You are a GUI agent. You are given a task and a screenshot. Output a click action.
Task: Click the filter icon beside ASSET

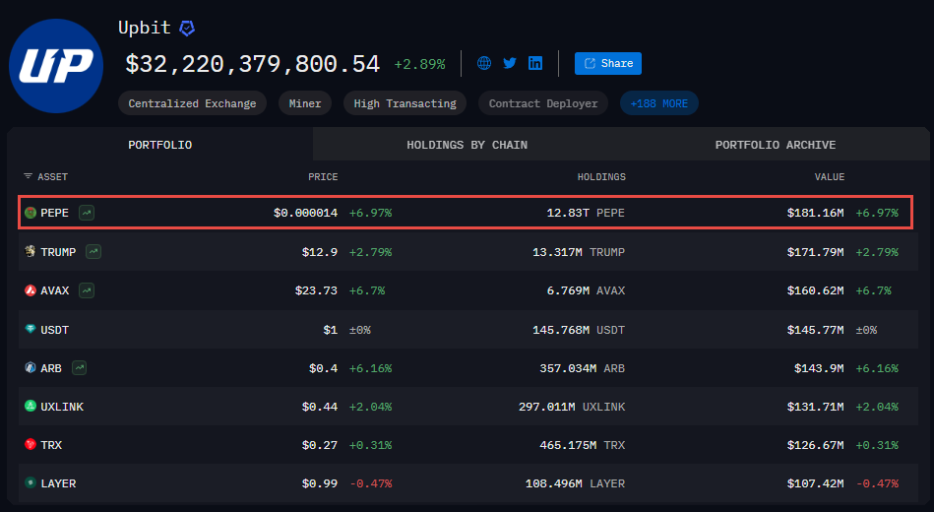pos(28,176)
